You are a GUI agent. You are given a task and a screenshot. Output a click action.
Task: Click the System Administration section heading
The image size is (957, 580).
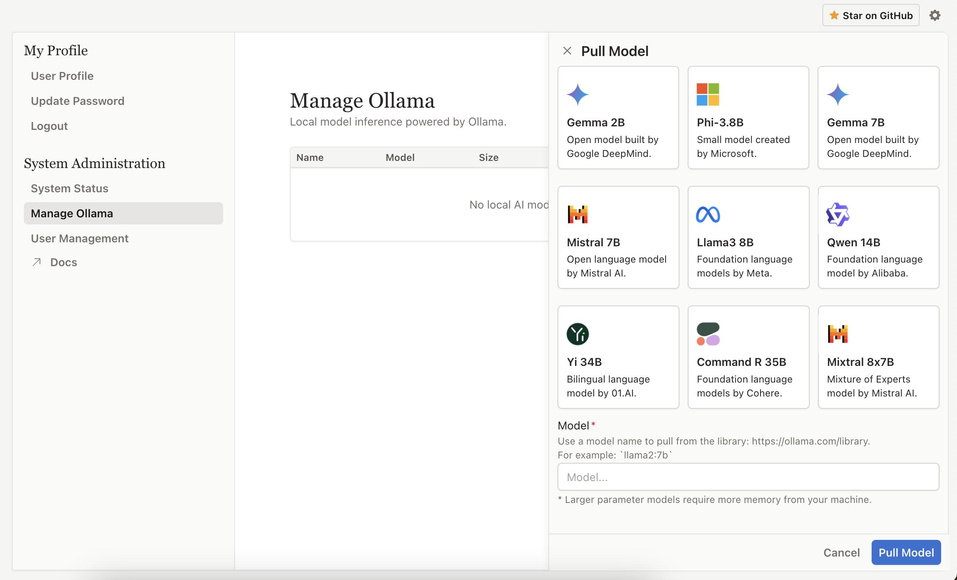[95, 163]
